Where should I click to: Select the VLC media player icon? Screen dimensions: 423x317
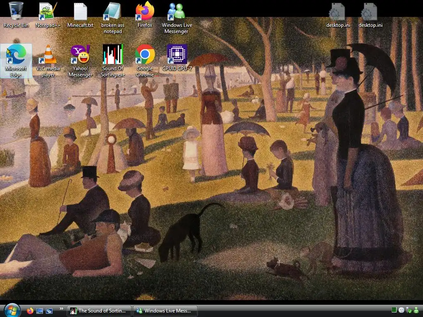pyautogui.click(x=48, y=61)
